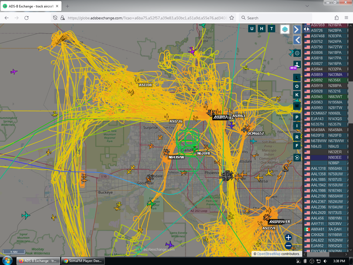Screen dimensions: 353x265
Task: Select the N620FB table row
Action: point(326,135)
